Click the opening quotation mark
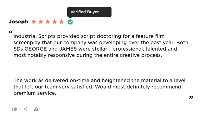Image resolution: width=204 pixels, height=115 pixels. (x=11, y=32)
